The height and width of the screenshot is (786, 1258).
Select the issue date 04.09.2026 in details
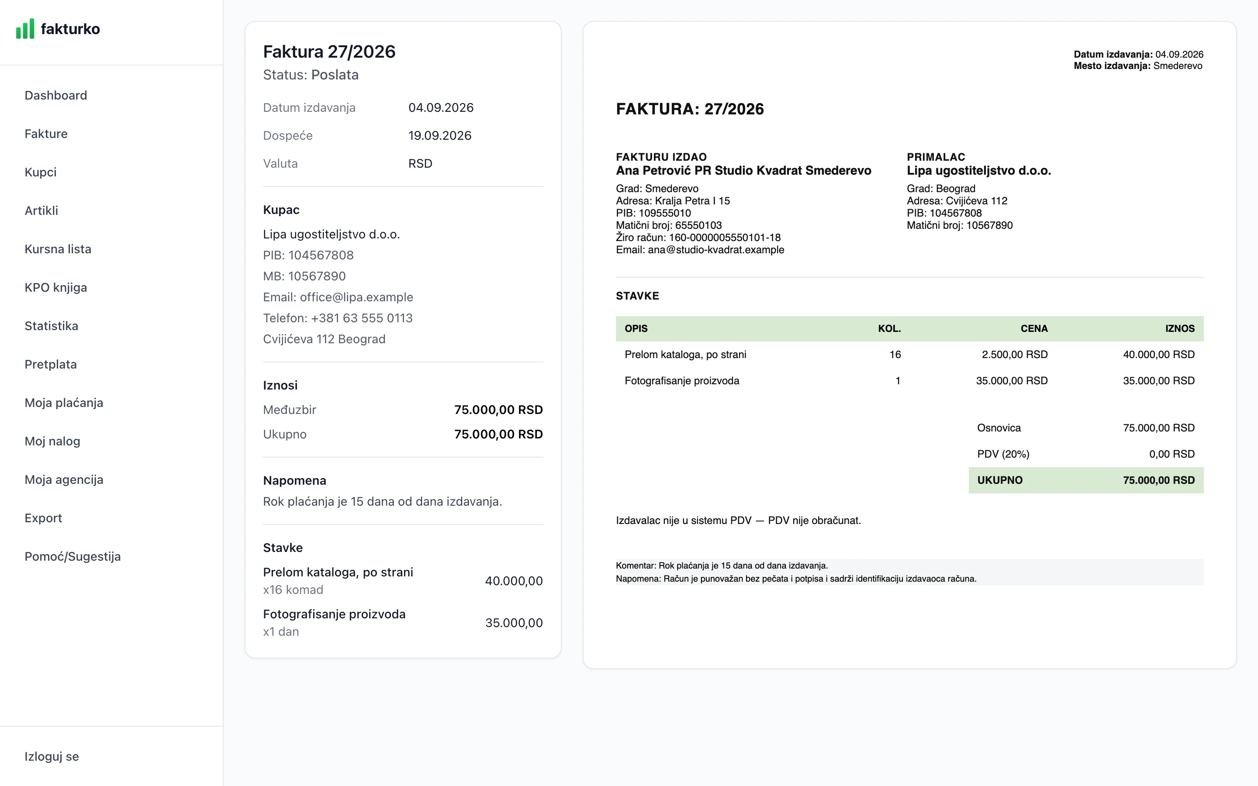point(441,108)
